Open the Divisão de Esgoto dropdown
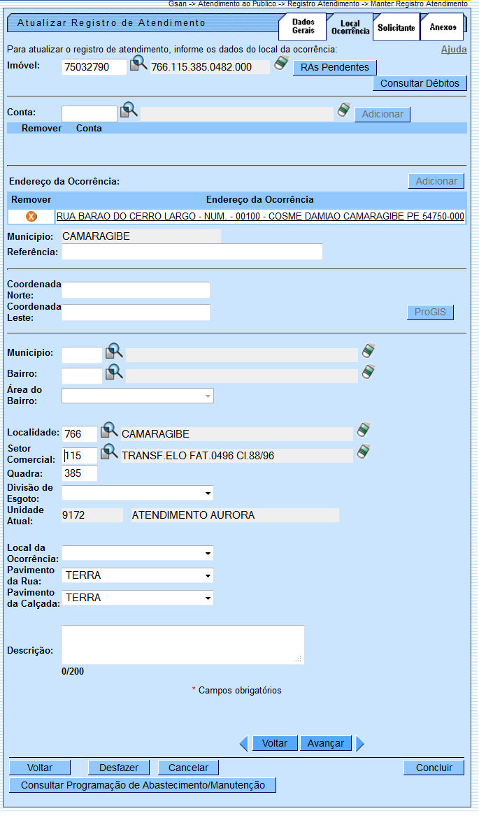 click(x=138, y=494)
